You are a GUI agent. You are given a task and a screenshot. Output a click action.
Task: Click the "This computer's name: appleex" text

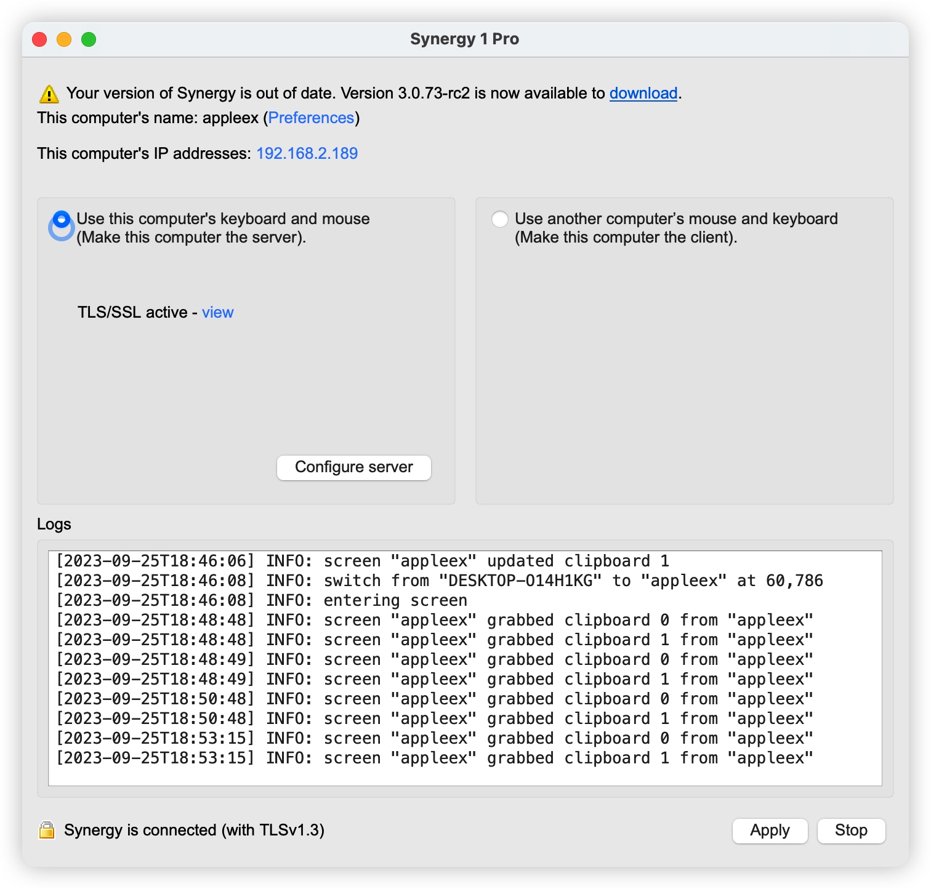click(148, 118)
